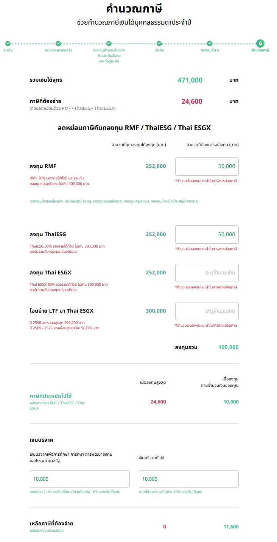Select the คำนวณภาษี step label
Screen dimensions: 277x542
[x=260, y=50]
